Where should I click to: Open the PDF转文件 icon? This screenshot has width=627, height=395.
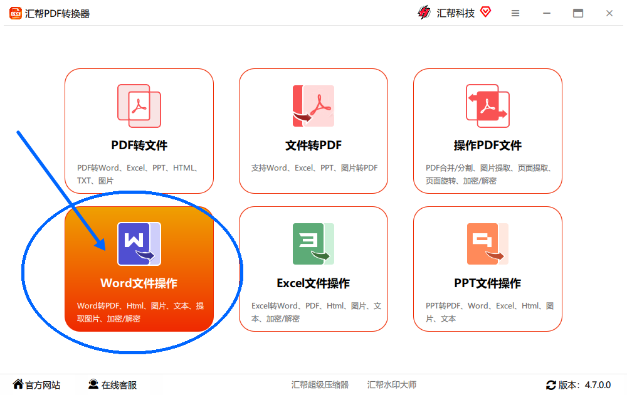click(139, 106)
